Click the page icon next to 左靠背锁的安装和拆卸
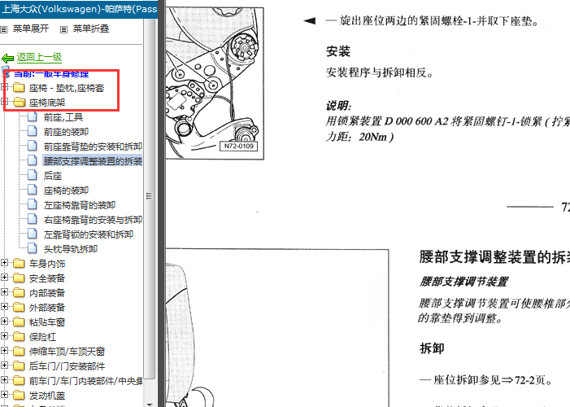This screenshot has height=407, width=570. point(33,234)
